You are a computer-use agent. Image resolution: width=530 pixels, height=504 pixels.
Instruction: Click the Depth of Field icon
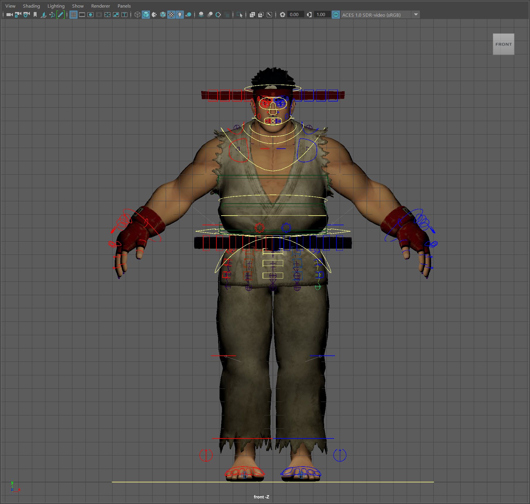coord(227,15)
